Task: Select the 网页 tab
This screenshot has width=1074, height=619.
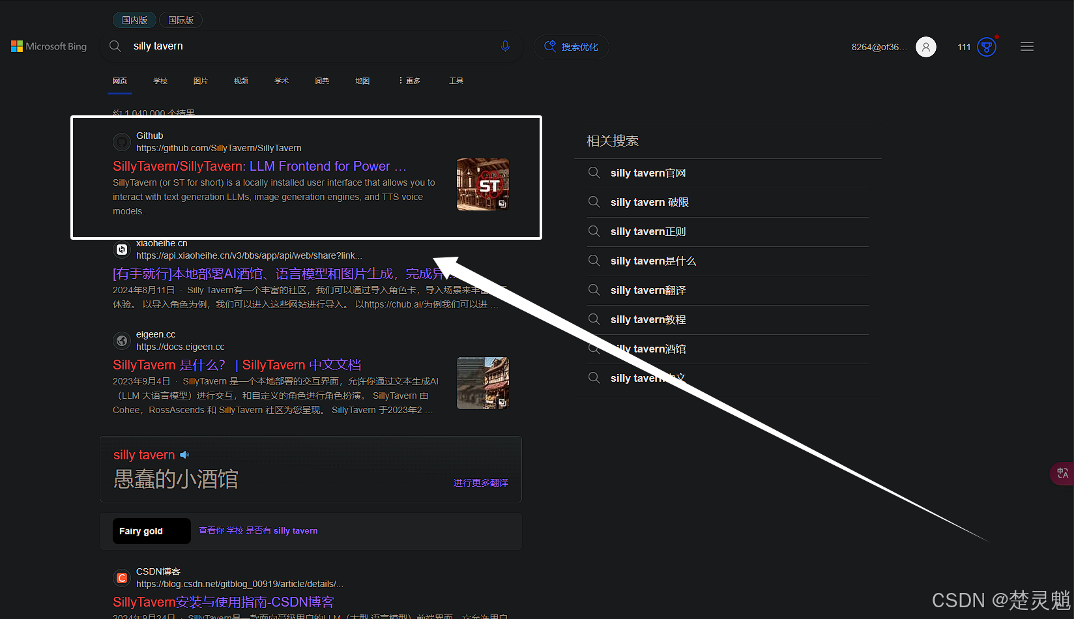Action: click(120, 81)
